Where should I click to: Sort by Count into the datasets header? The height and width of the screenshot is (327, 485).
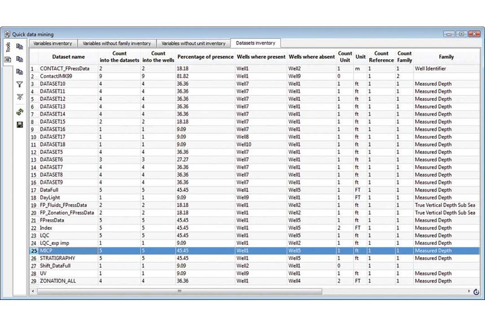tap(120, 56)
